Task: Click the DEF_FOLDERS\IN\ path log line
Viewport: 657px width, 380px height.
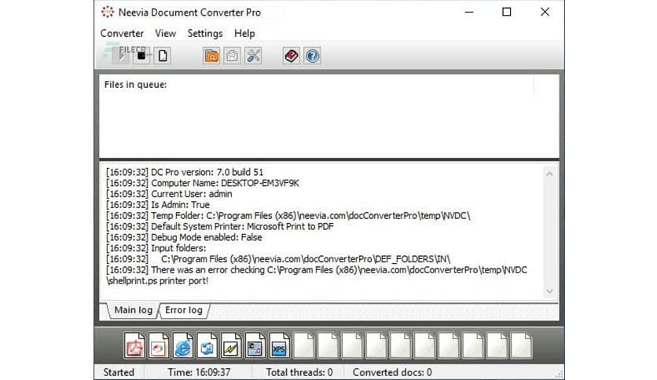Action: coord(278,259)
